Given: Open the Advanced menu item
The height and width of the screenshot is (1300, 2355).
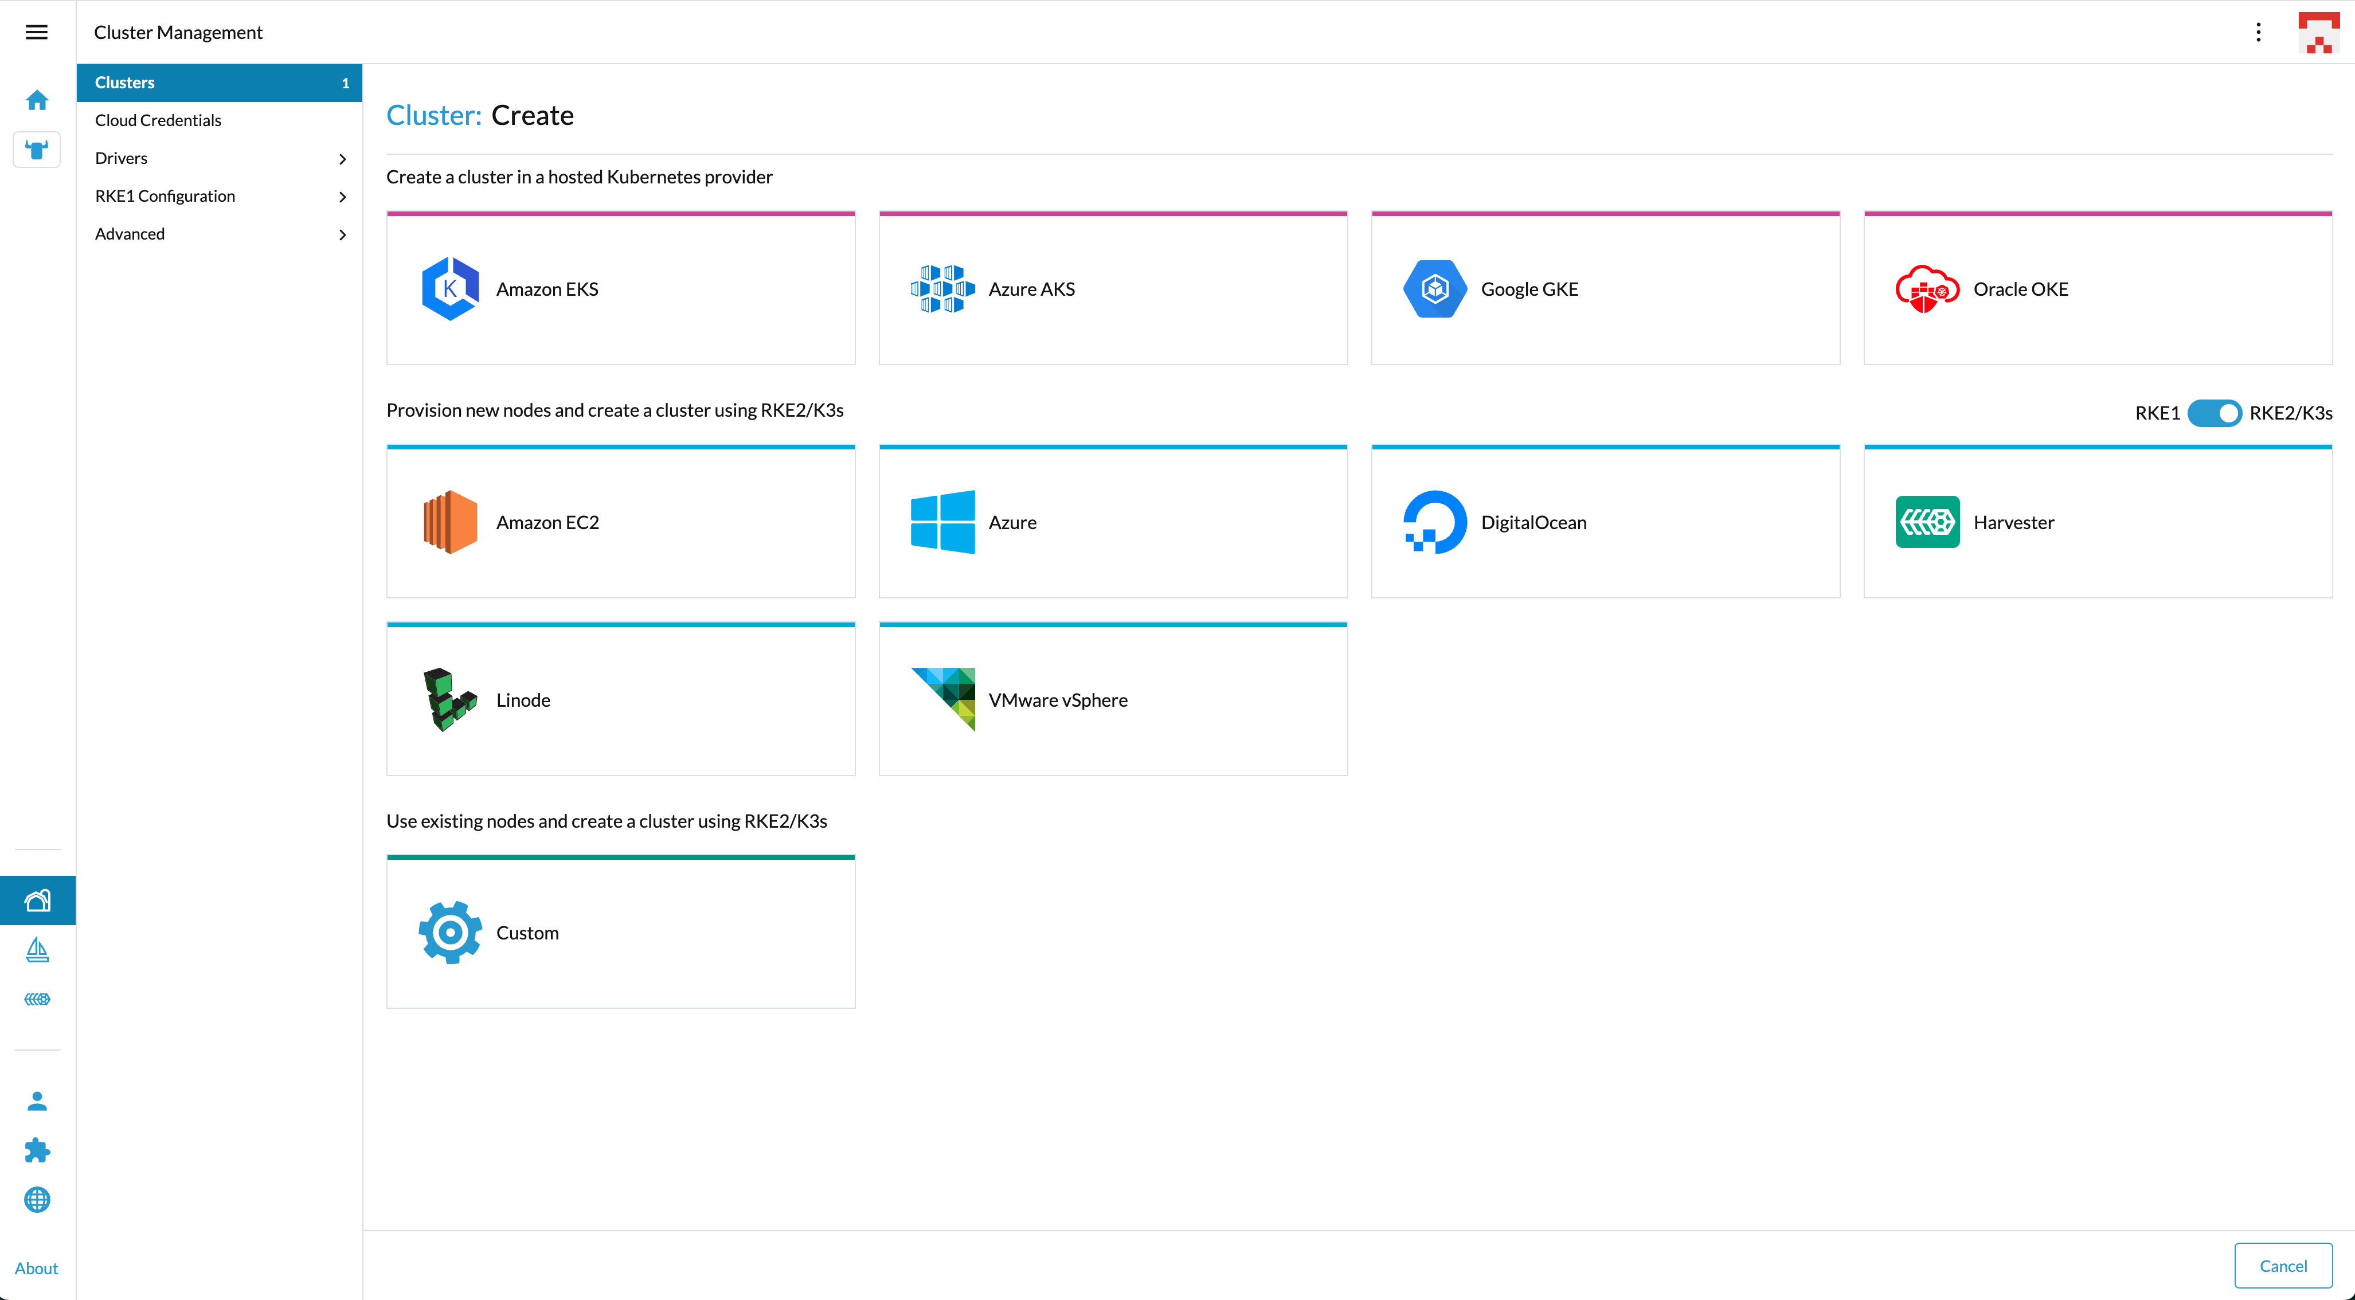Looking at the screenshot, I should (x=220, y=234).
